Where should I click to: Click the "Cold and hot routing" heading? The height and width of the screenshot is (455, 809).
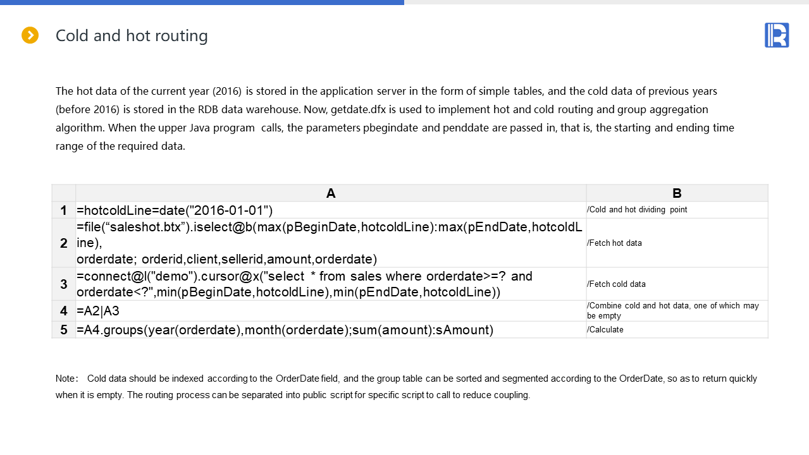tap(132, 35)
